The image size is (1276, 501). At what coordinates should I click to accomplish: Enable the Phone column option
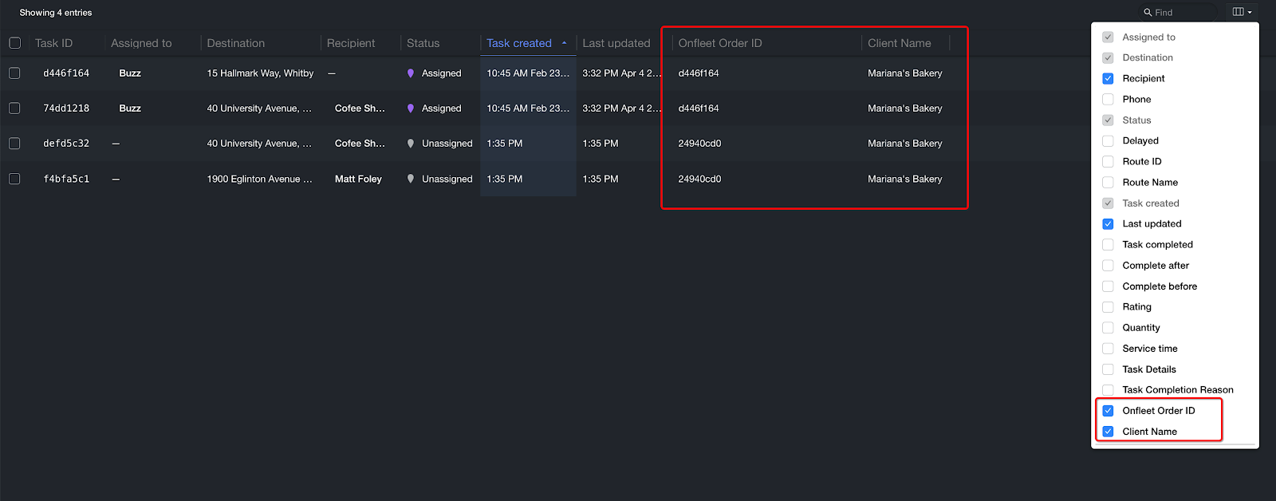[x=1108, y=100]
